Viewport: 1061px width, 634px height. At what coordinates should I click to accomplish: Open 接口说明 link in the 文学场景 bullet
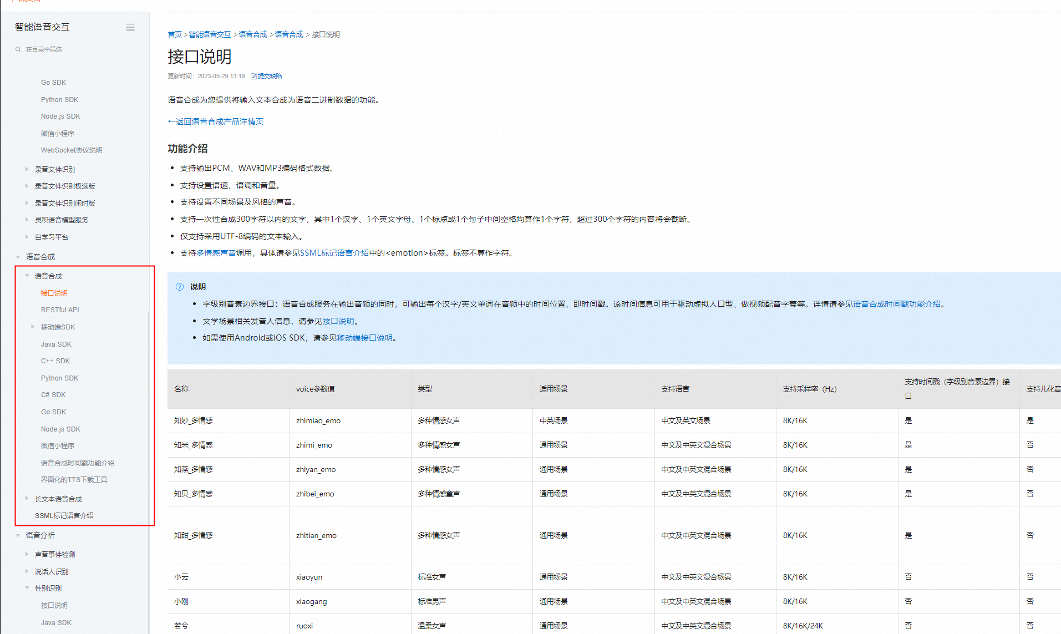tap(338, 321)
